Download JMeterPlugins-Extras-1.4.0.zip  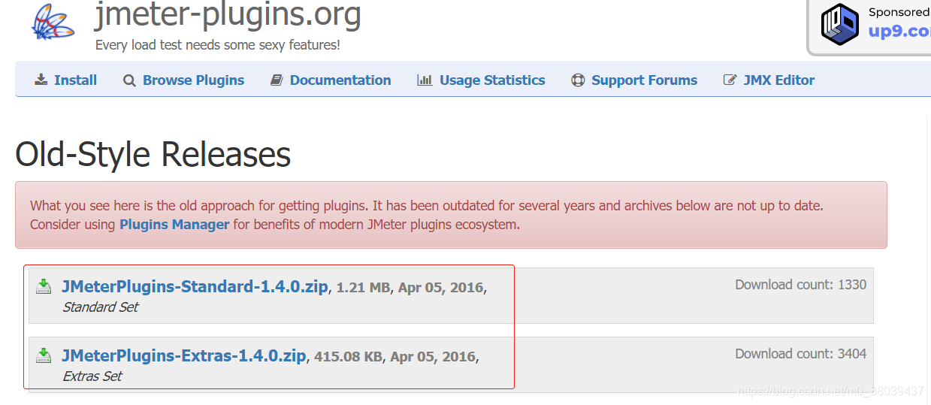(184, 355)
